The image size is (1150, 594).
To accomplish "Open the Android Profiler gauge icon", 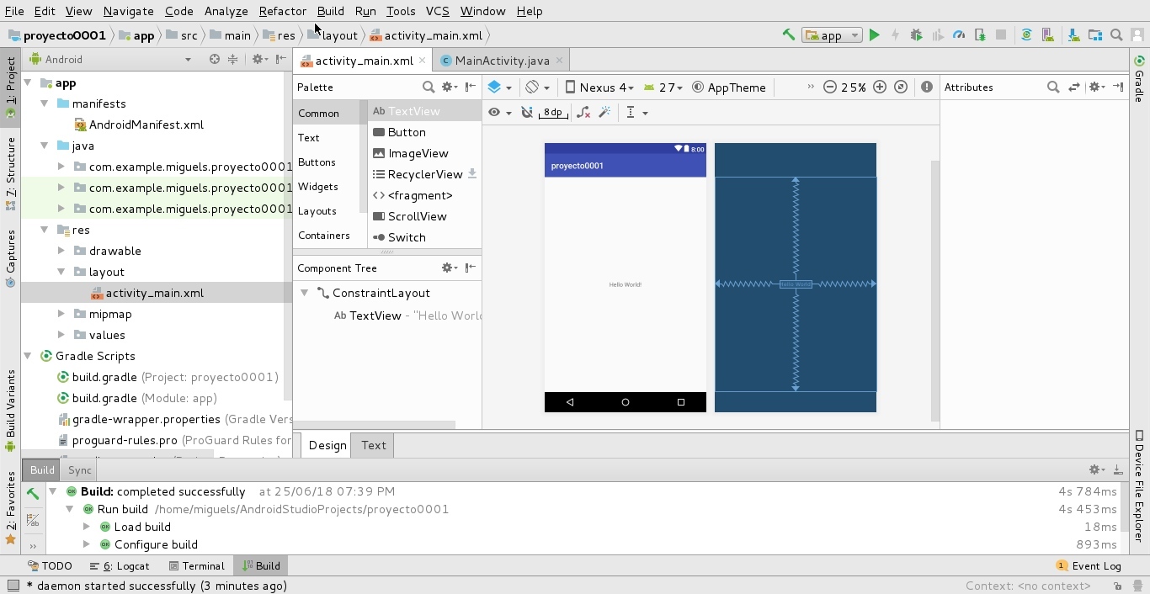I will [959, 35].
